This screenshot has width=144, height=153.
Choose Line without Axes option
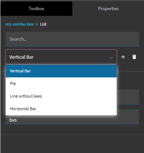(61, 96)
